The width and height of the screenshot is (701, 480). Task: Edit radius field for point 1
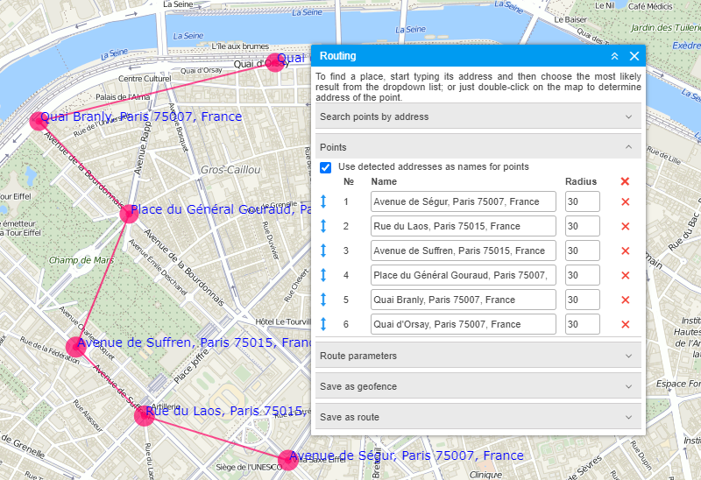tap(583, 201)
